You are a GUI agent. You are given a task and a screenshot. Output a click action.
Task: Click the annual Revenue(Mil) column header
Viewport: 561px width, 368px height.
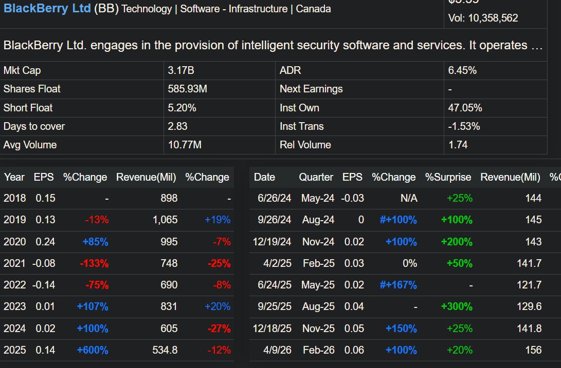click(146, 177)
